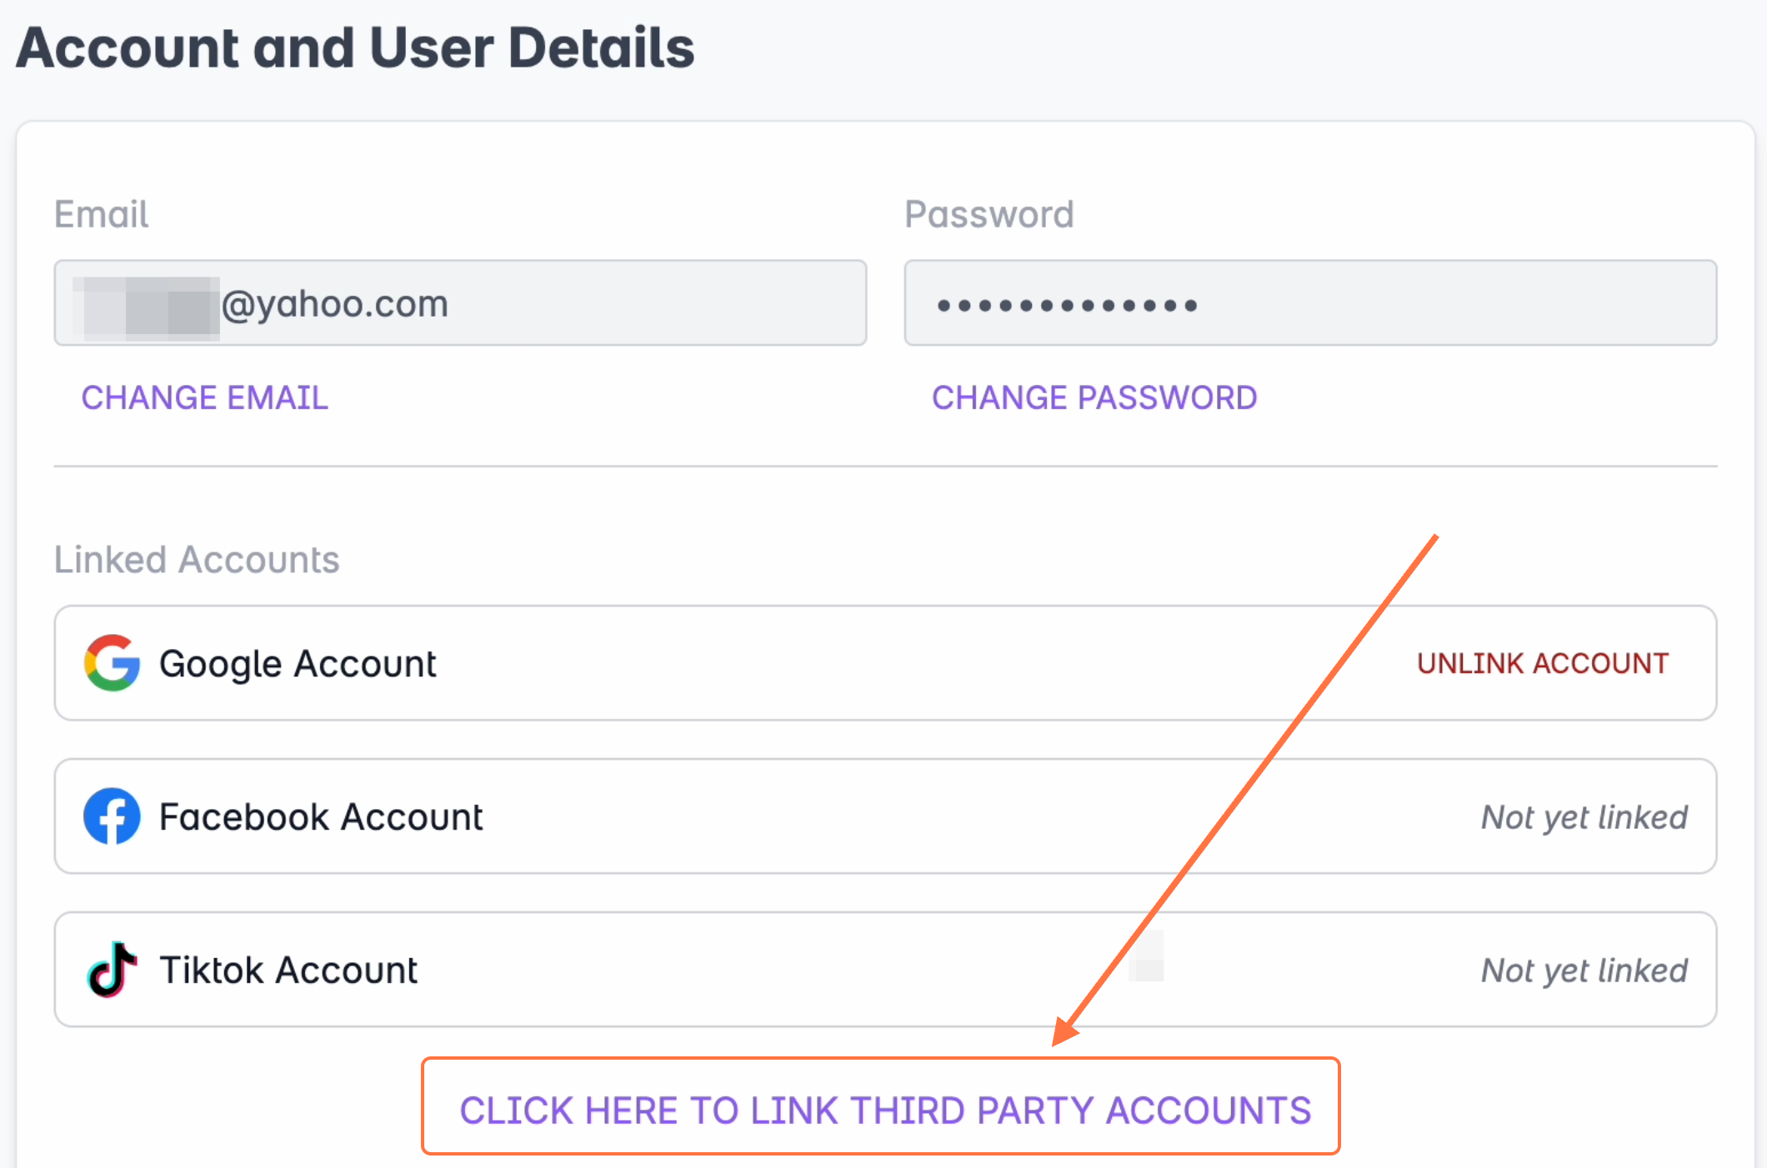Click Facebook's "Not yet linked" status
Screen dimensions: 1767x1168
[1584, 817]
